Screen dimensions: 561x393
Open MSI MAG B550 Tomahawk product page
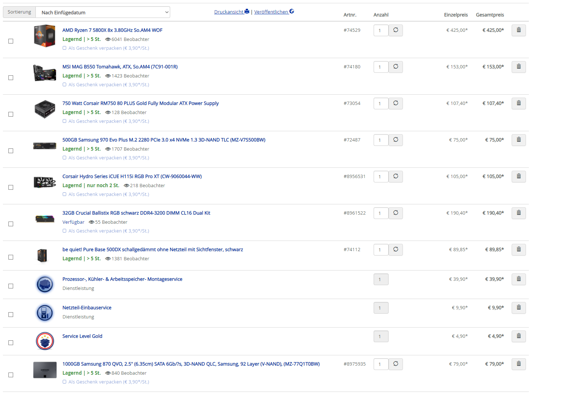tap(120, 67)
